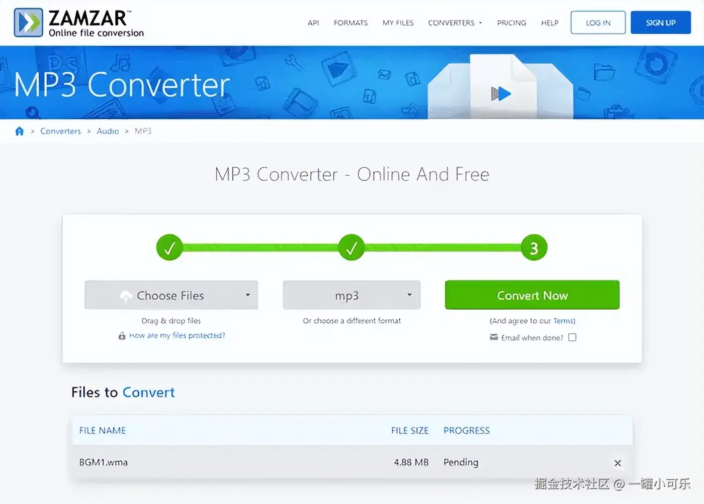Image resolution: width=704 pixels, height=504 pixels.
Task: Open How are my files protected link
Action: [x=177, y=335]
